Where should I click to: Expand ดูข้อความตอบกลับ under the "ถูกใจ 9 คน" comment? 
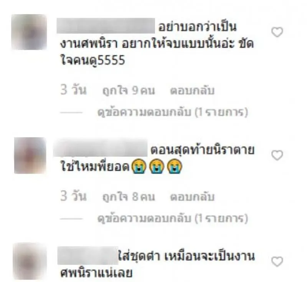coord(173,112)
